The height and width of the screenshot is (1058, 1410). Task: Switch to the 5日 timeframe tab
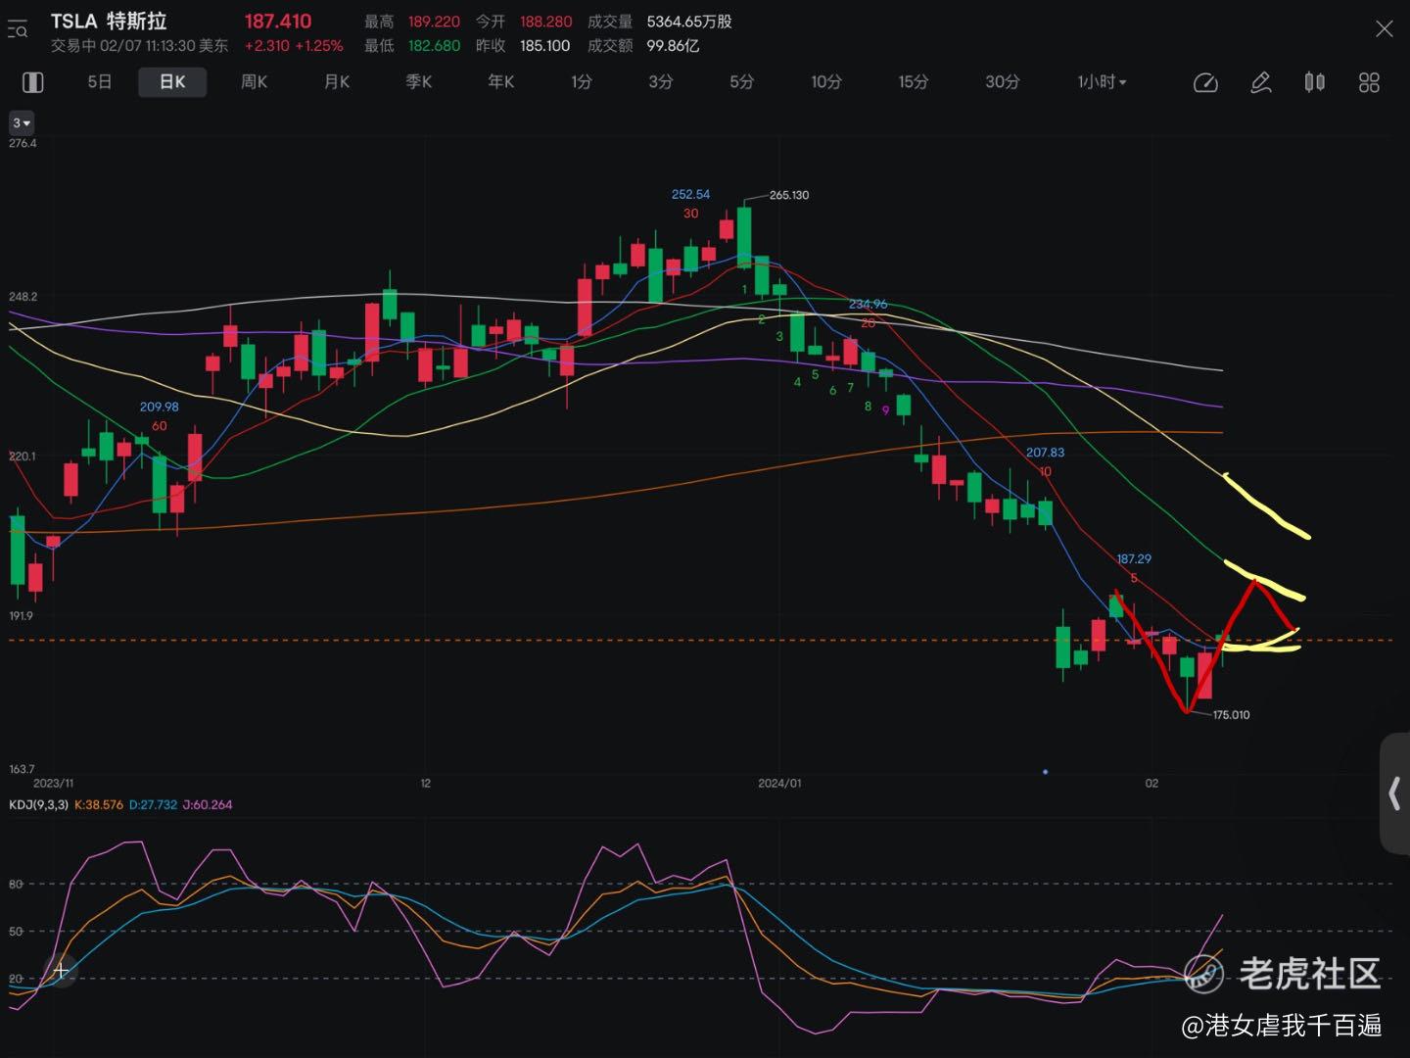(x=100, y=82)
